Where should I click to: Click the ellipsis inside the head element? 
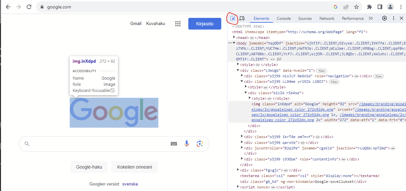click(252, 38)
